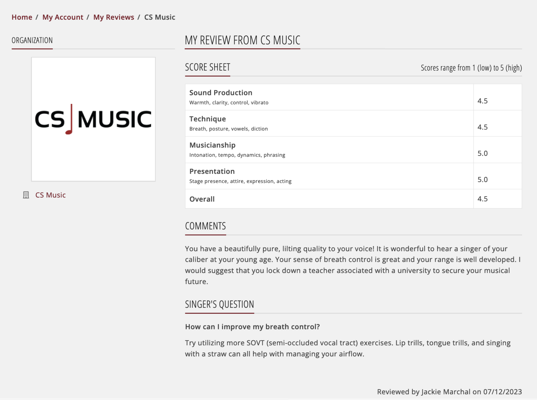Select the Presentation score row
This screenshot has width=537, height=400.
click(x=353, y=176)
